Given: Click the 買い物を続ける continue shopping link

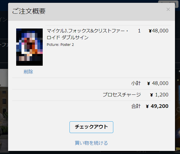Looking at the screenshot, I should (91, 143).
